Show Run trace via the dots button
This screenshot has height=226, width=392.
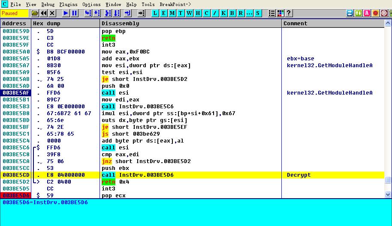coord(249,13)
